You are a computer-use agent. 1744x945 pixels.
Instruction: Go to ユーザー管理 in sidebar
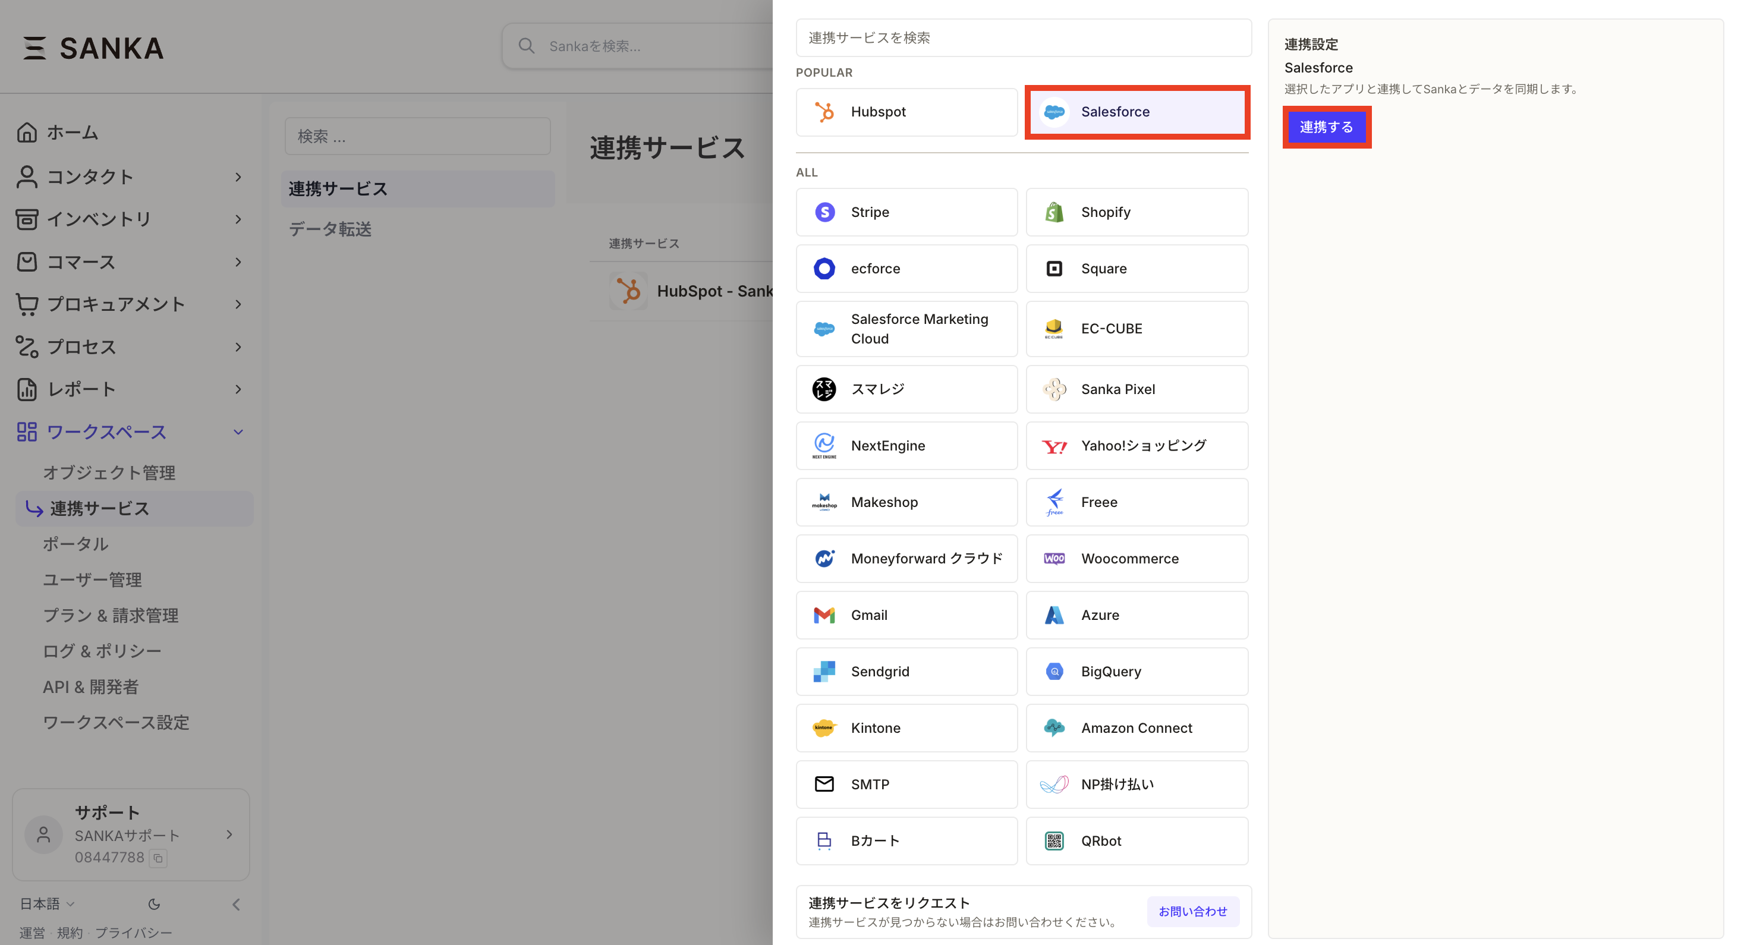click(x=92, y=579)
